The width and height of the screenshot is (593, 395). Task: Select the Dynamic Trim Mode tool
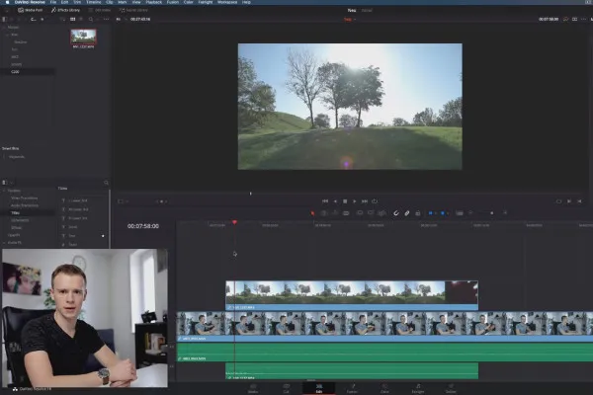pyautogui.click(x=335, y=213)
